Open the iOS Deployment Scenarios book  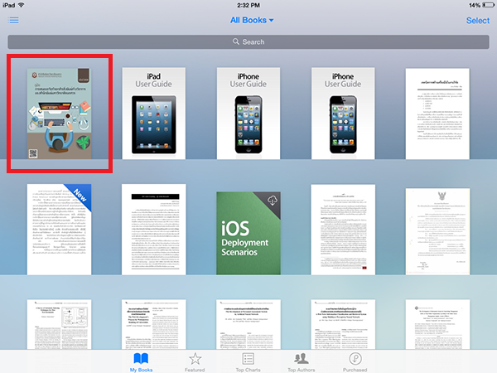tap(248, 233)
